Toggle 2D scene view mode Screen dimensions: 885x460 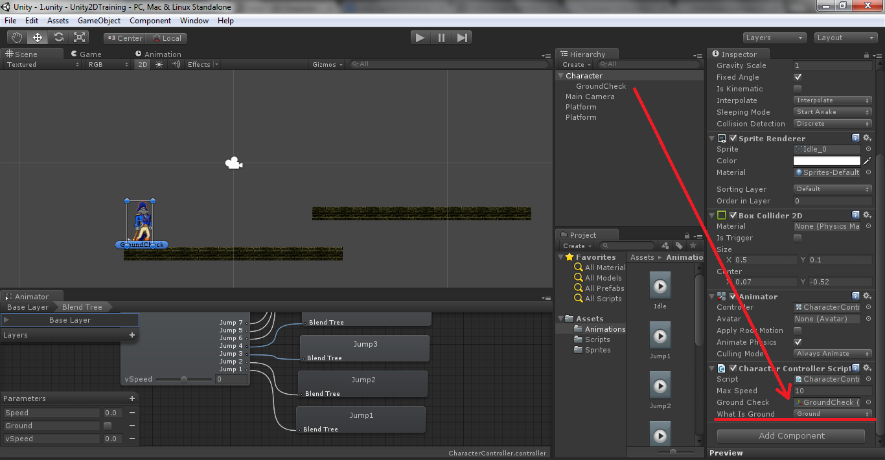tap(143, 64)
